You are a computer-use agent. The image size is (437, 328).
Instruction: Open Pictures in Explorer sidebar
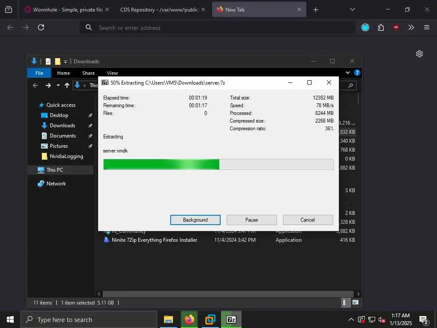(58, 146)
